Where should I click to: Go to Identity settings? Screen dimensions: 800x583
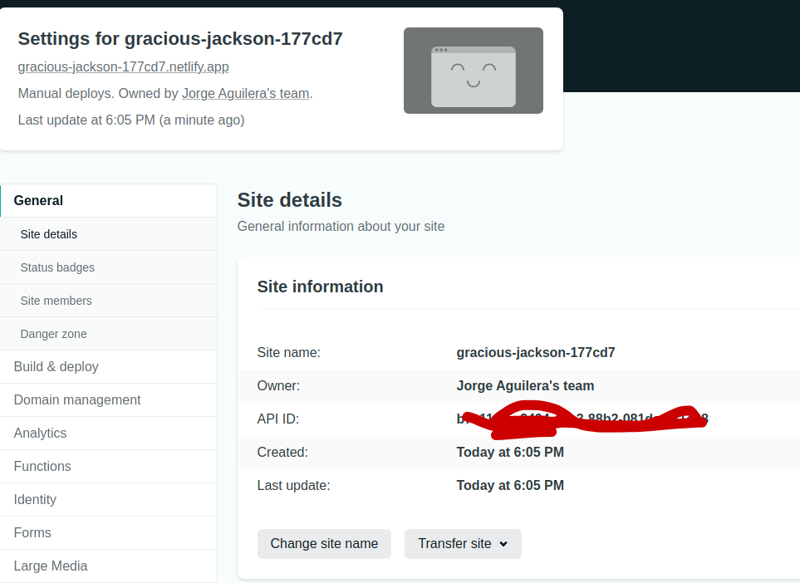click(x=35, y=499)
